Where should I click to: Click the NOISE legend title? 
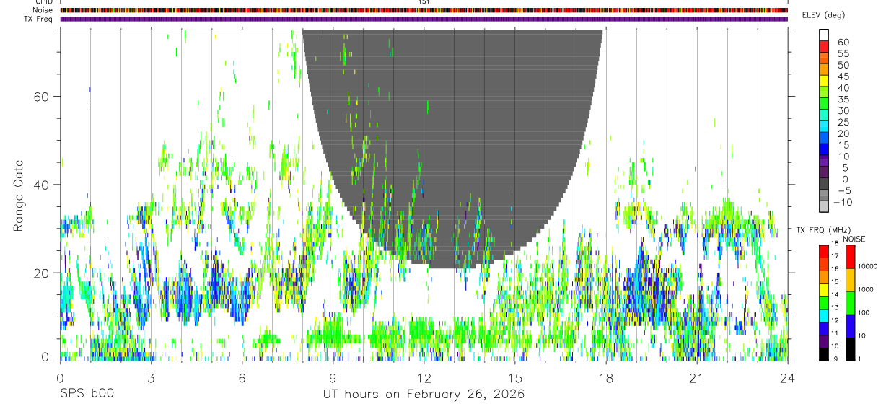854,239
